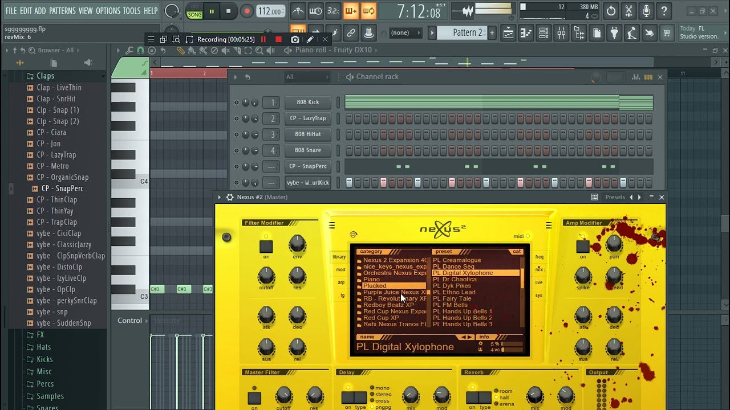Toggle the Filter Modifier on button in Nexus
This screenshot has width=730, height=410.
[266, 246]
